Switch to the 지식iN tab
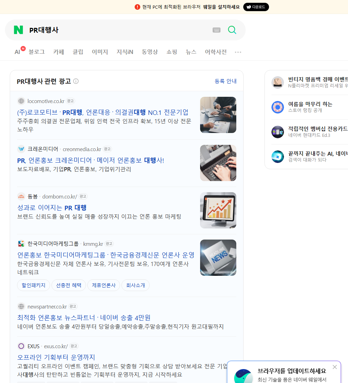This screenshot has height=383, width=348. coord(125,52)
